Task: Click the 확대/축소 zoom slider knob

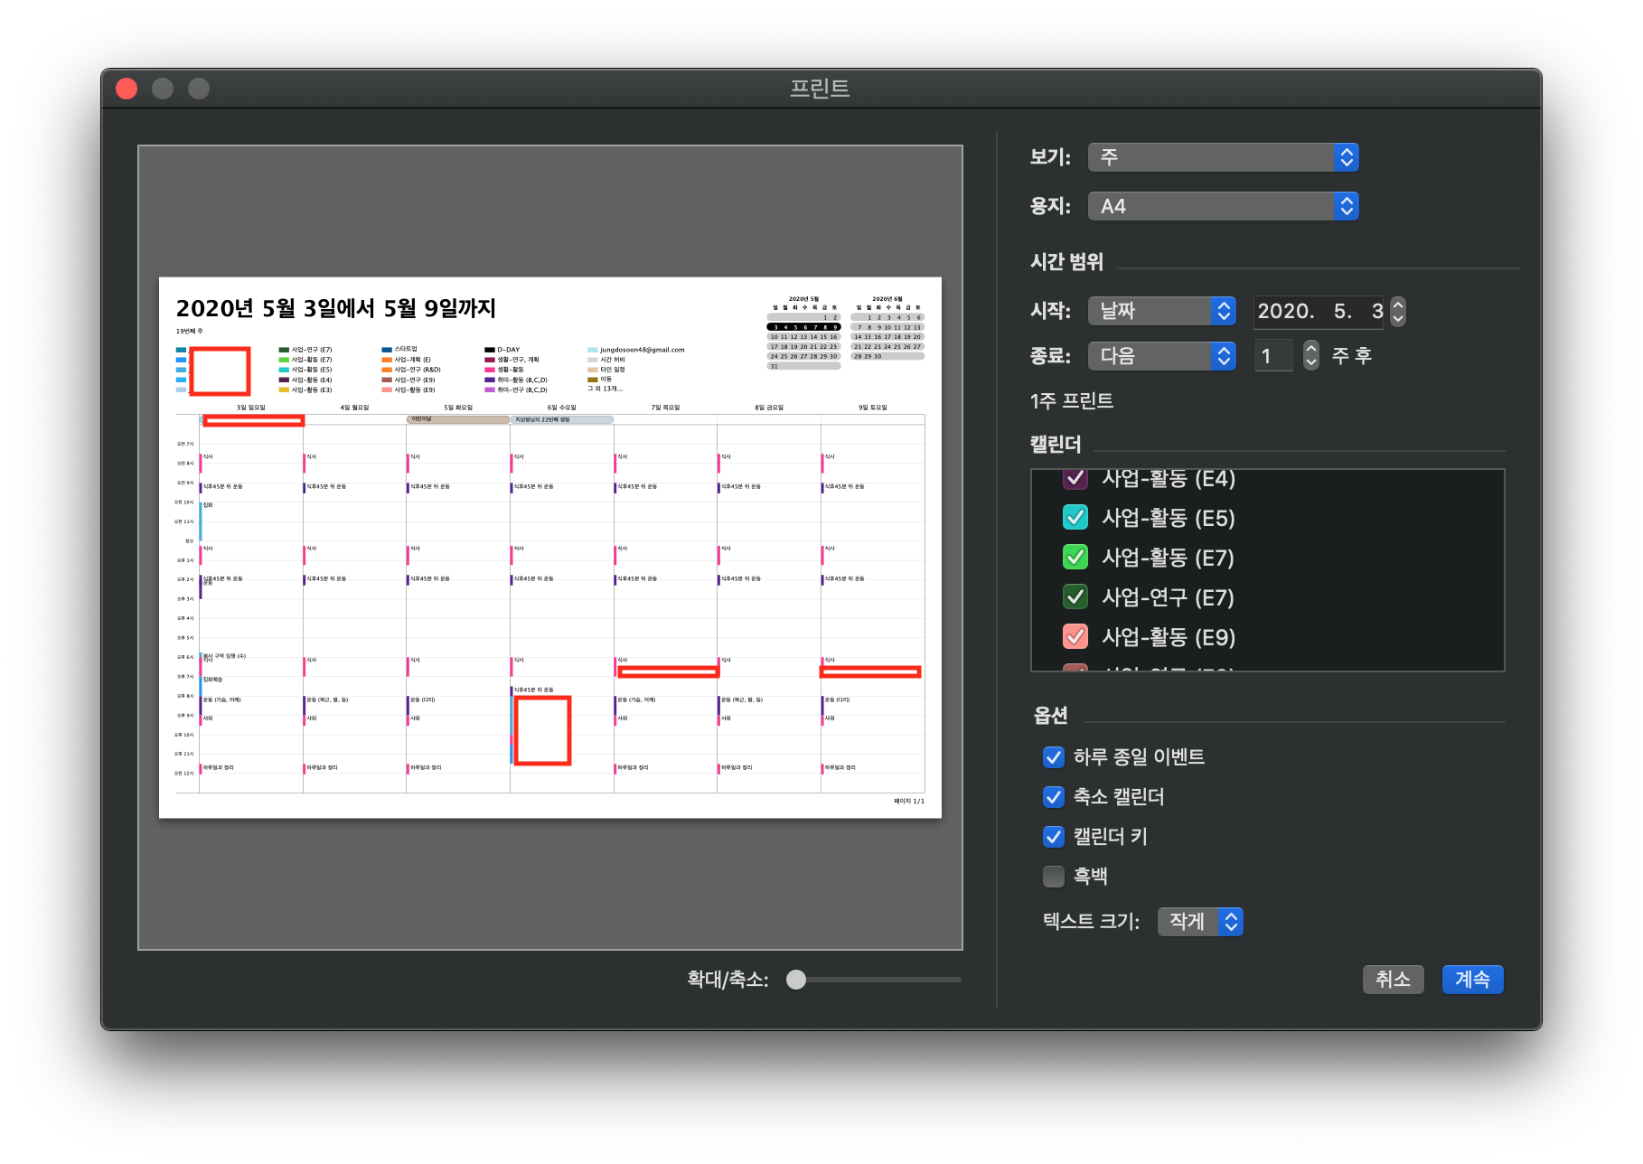Action: (x=796, y=980)
